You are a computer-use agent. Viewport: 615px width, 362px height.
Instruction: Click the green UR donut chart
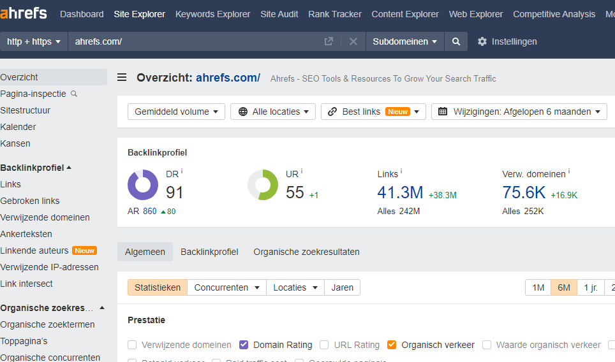(263, 185)
